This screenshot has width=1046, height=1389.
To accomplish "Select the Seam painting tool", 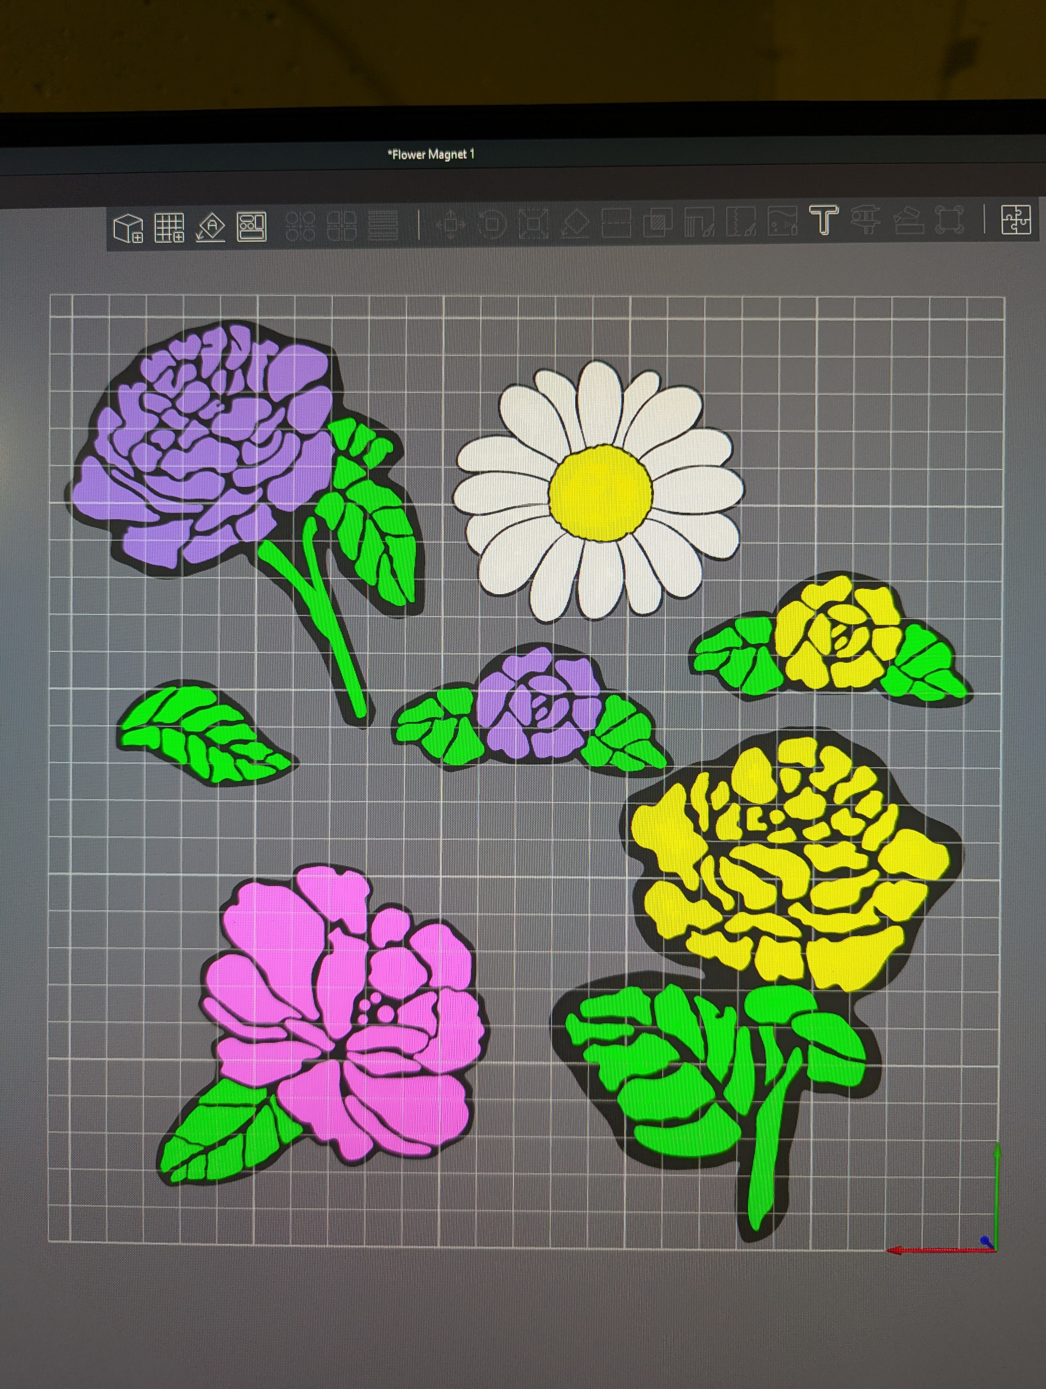I will tap(741, 221).
